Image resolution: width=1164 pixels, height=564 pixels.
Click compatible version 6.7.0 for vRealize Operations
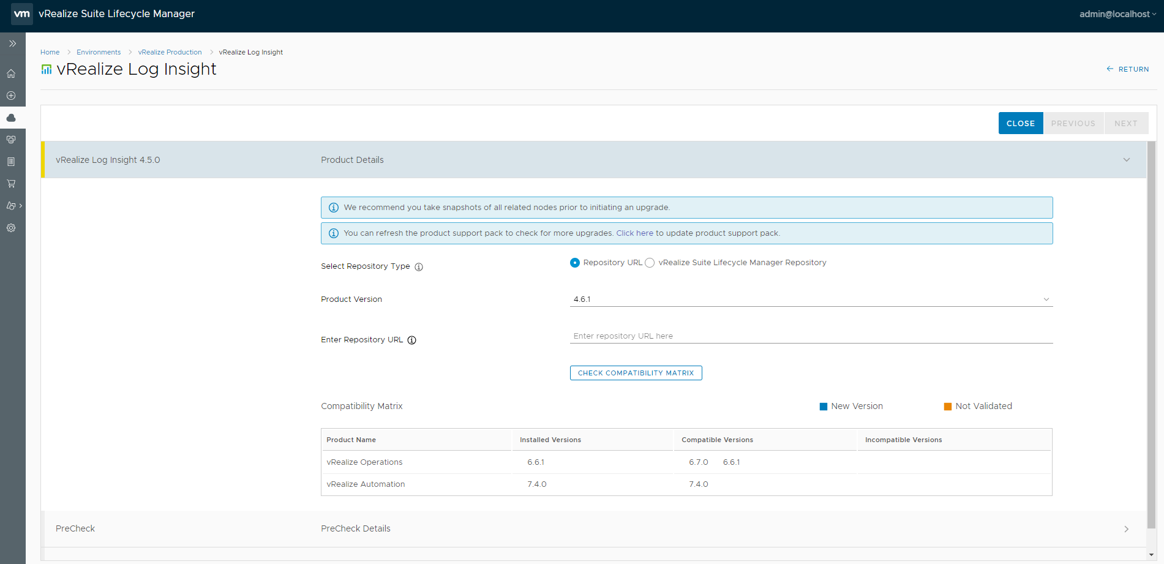point(699,462)
